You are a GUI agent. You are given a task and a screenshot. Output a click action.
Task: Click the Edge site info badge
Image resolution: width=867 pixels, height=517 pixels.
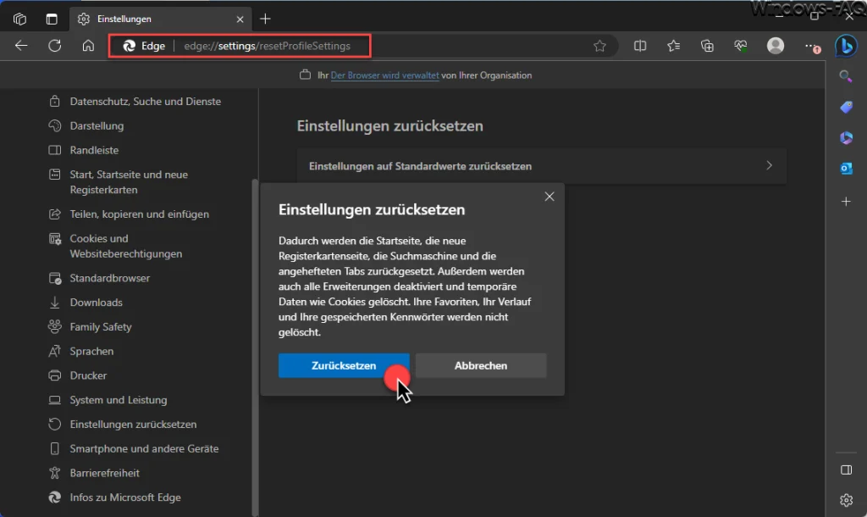[x=144, y=46]
